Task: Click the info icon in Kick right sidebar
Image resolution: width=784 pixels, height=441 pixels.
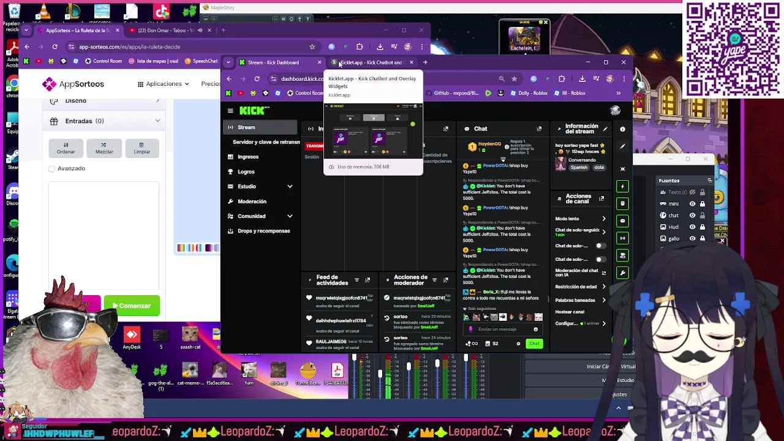Action: tap(622, 129)
